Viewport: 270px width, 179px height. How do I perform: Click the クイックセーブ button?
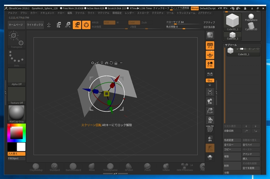(161, 8)
